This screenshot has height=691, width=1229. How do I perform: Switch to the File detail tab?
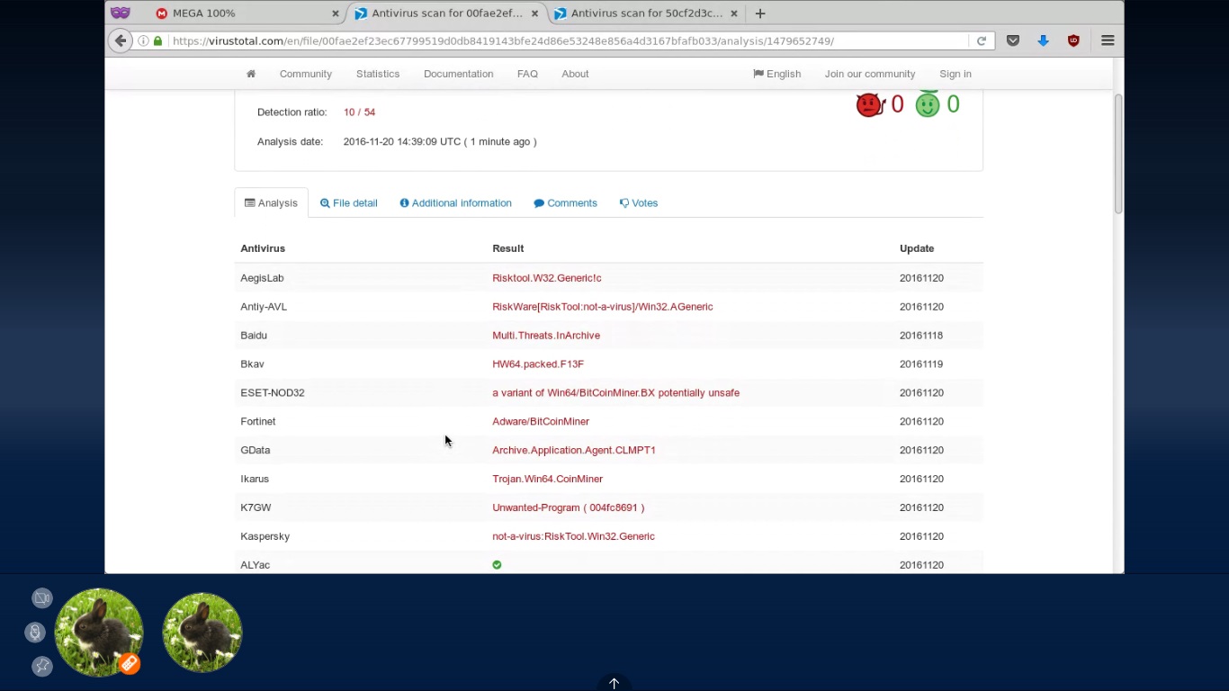click(x=349, y=203)
